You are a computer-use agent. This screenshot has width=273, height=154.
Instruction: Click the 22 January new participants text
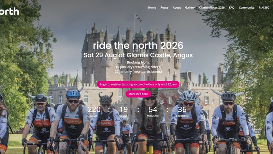138,72
